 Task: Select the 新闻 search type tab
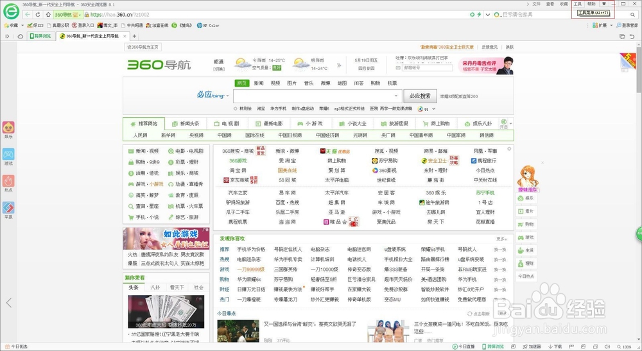pos(259,83)
